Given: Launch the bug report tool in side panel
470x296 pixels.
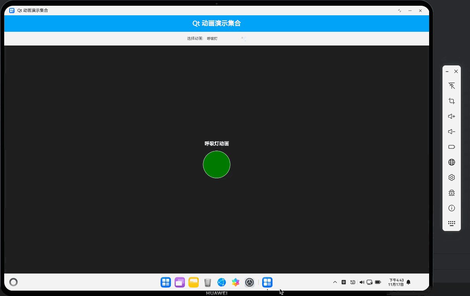Looking at the screenshot, I should (452, 193).
